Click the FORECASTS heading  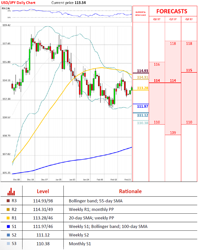[x=172, y=11]
